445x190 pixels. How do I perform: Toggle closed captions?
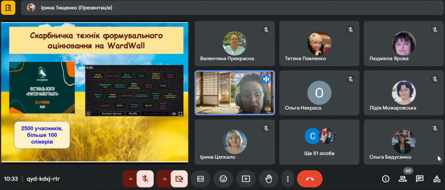tap(200, 179)
